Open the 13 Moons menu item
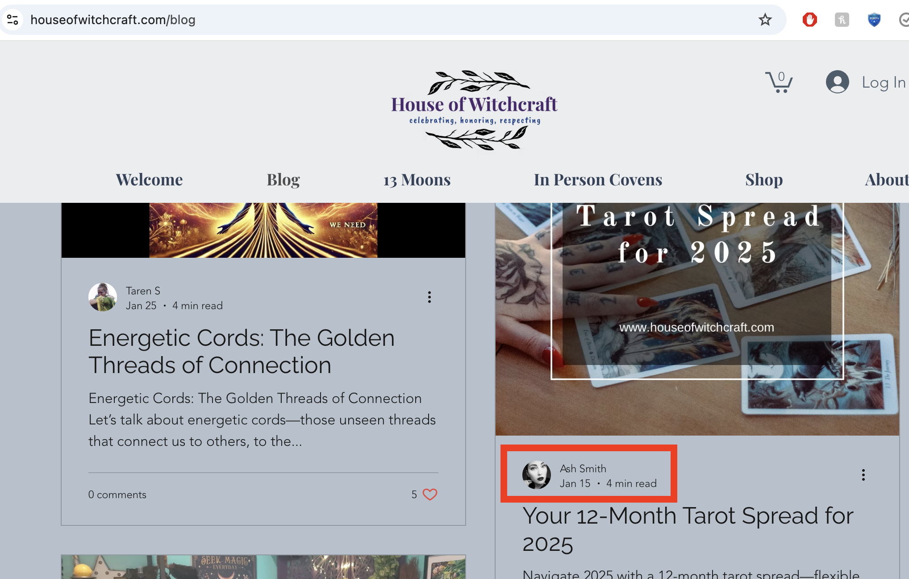The height and width of the screenshot is (579, 909). [x=417, y=180]
